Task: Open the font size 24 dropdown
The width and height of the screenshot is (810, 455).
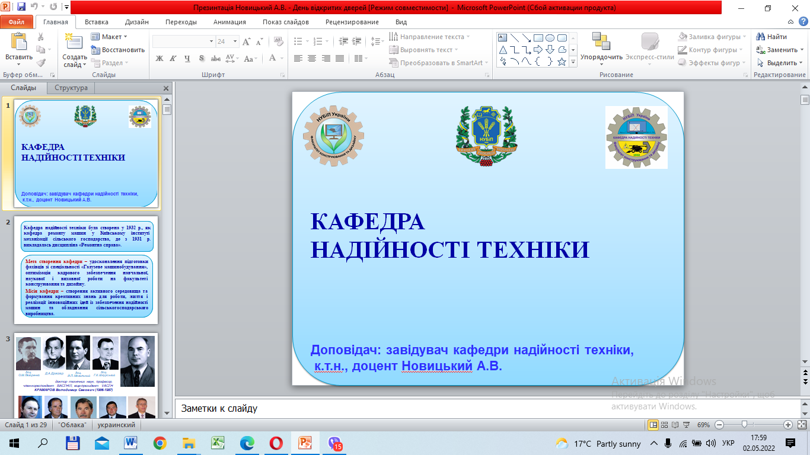Action: tap(235, 41)
